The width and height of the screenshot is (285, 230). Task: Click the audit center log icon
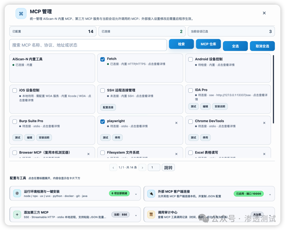click(x=151, y=214)
